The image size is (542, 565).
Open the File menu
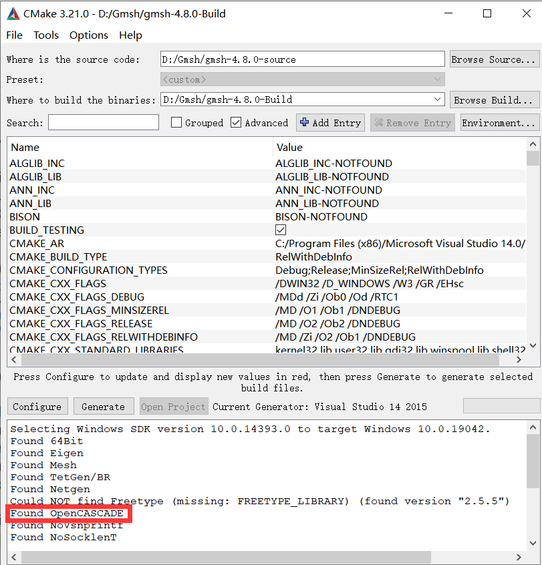[x=13, y=35]
